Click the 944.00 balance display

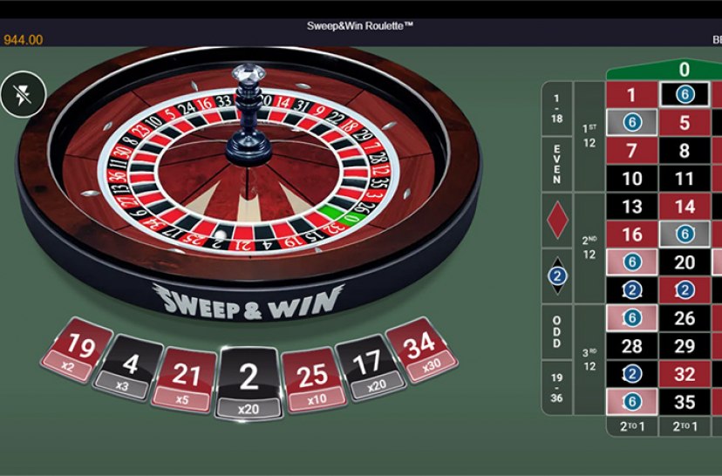tap(23, 39)
